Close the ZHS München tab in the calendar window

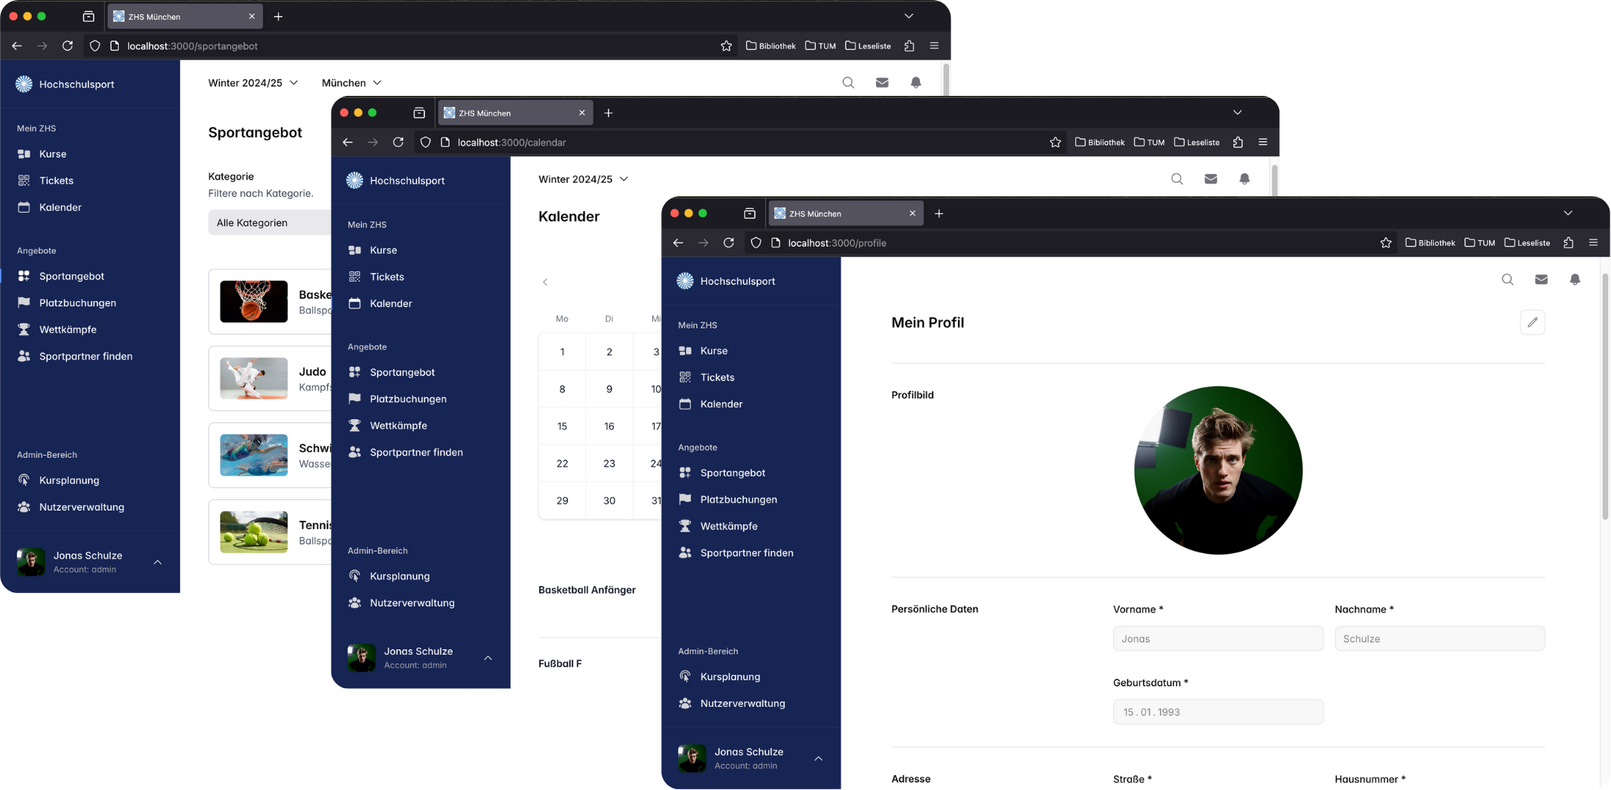[582, 113]
